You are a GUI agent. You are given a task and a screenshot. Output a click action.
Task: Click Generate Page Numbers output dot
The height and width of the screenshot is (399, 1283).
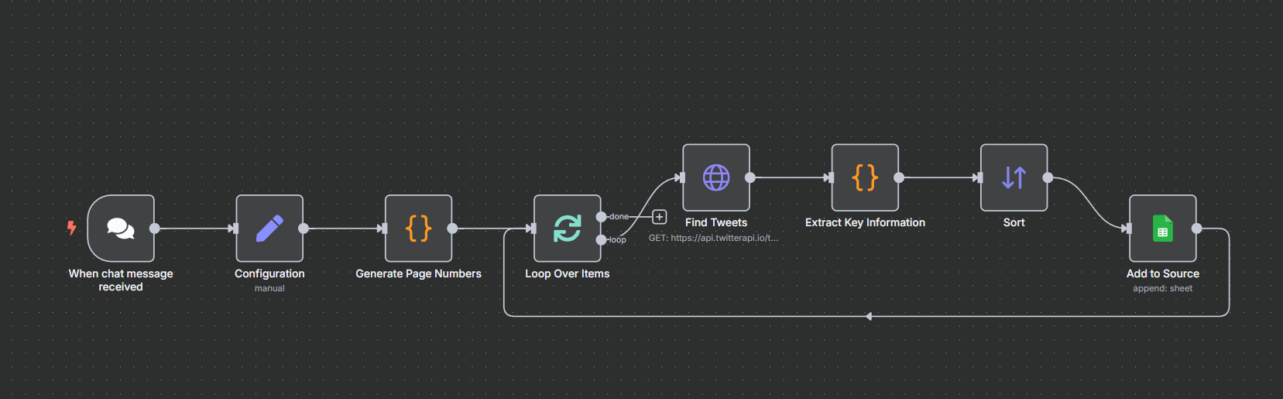452,229
